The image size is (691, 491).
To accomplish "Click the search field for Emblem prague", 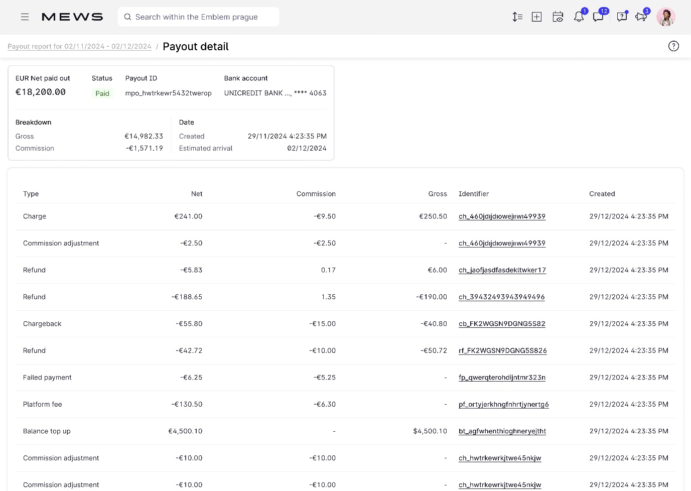I will 198,17.
